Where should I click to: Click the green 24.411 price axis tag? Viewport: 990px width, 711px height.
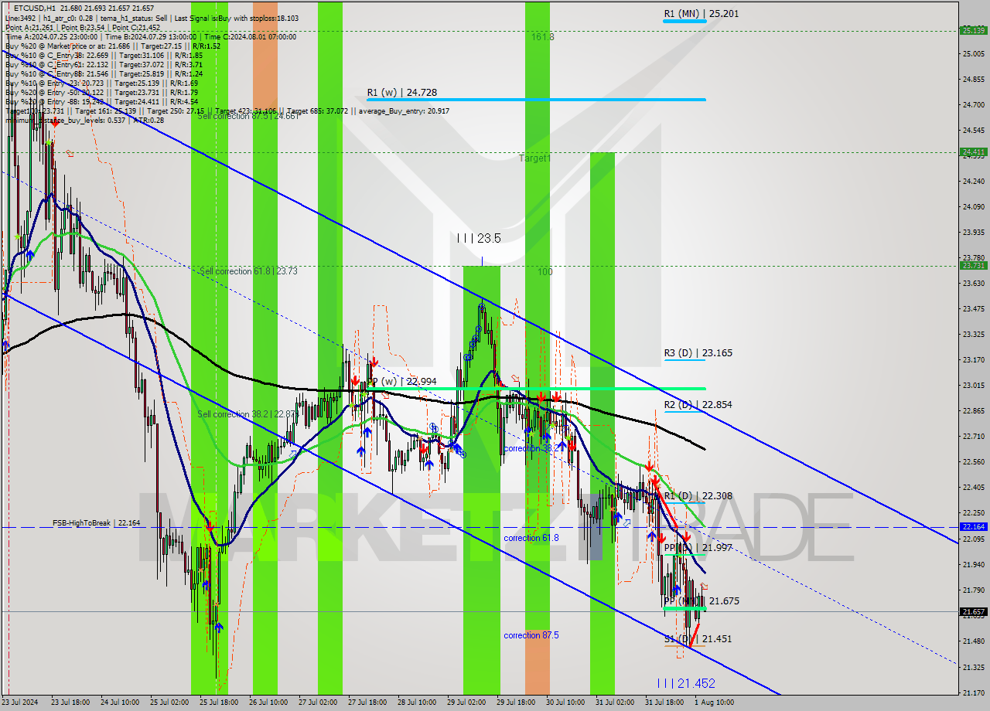coord(972,151)
